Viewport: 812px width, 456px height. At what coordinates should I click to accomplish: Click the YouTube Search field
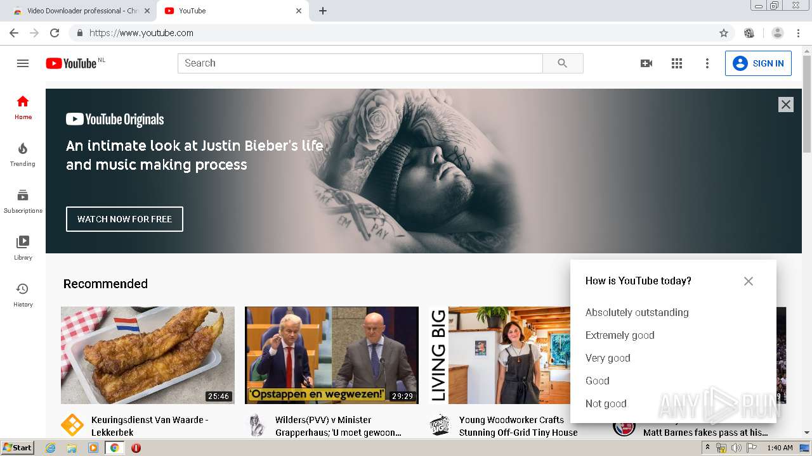click(x=360, y=63)
